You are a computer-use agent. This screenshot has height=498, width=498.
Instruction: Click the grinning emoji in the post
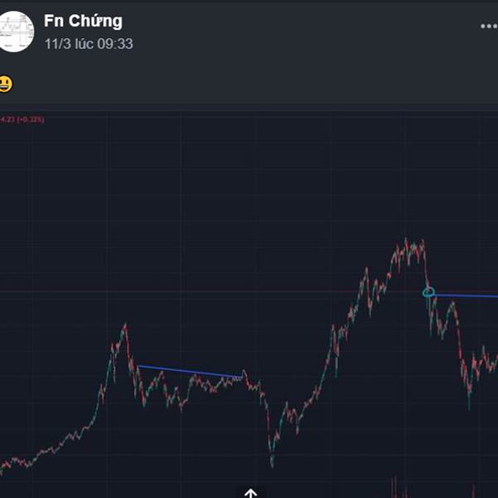point(6,84)
